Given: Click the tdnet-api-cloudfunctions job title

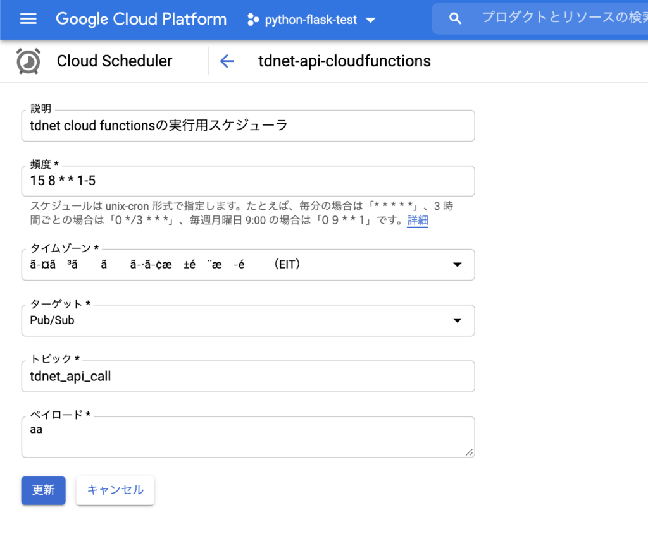Looking at the screenshot, I should tap(344, 61).
